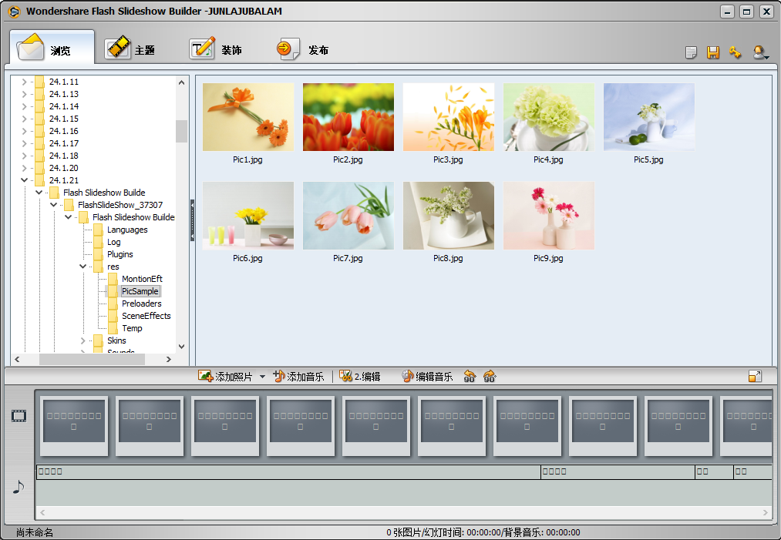Click the floppy disk save icon
The width and height of the screenshot is (781, 540).
coord(713,52)
